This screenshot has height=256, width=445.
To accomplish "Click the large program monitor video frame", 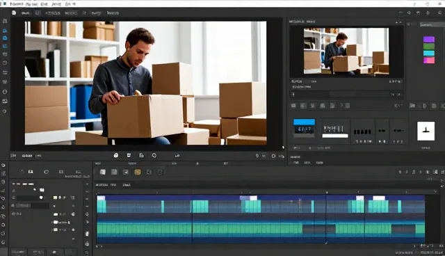I will [x=145, y=83].
